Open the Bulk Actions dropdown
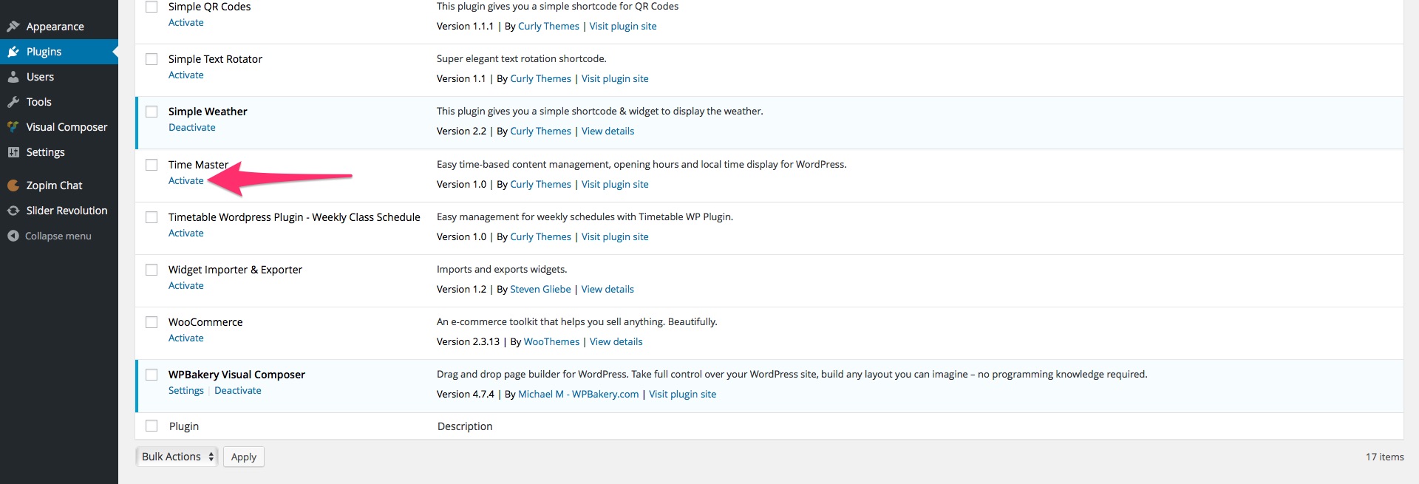Image resolution: width=1419 pixels, height=484 pixels. (177, 457)
